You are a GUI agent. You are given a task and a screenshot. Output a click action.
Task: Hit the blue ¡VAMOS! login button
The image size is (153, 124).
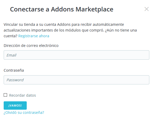coord(15,106)
